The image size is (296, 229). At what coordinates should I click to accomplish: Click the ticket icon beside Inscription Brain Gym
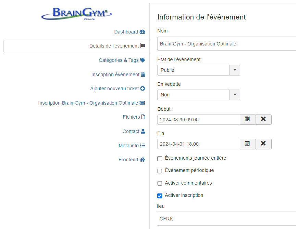pos(142,103)
